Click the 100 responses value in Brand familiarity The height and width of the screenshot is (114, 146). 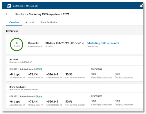coord(94,101)
